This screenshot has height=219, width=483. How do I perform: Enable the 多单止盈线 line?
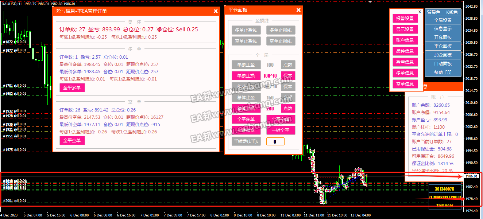coord(246,30)
